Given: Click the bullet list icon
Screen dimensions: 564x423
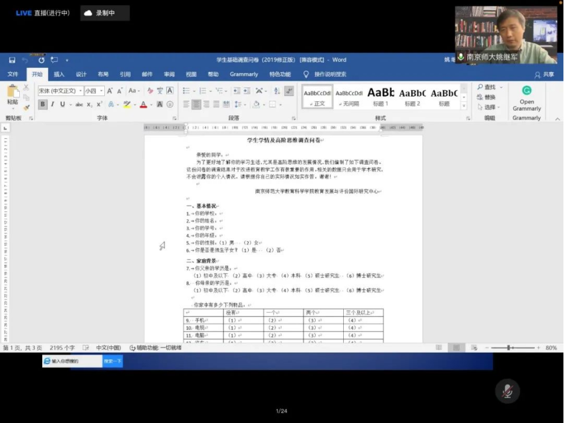Looking at the screenshot, I should pyautogui.click(x=186, y=91).
